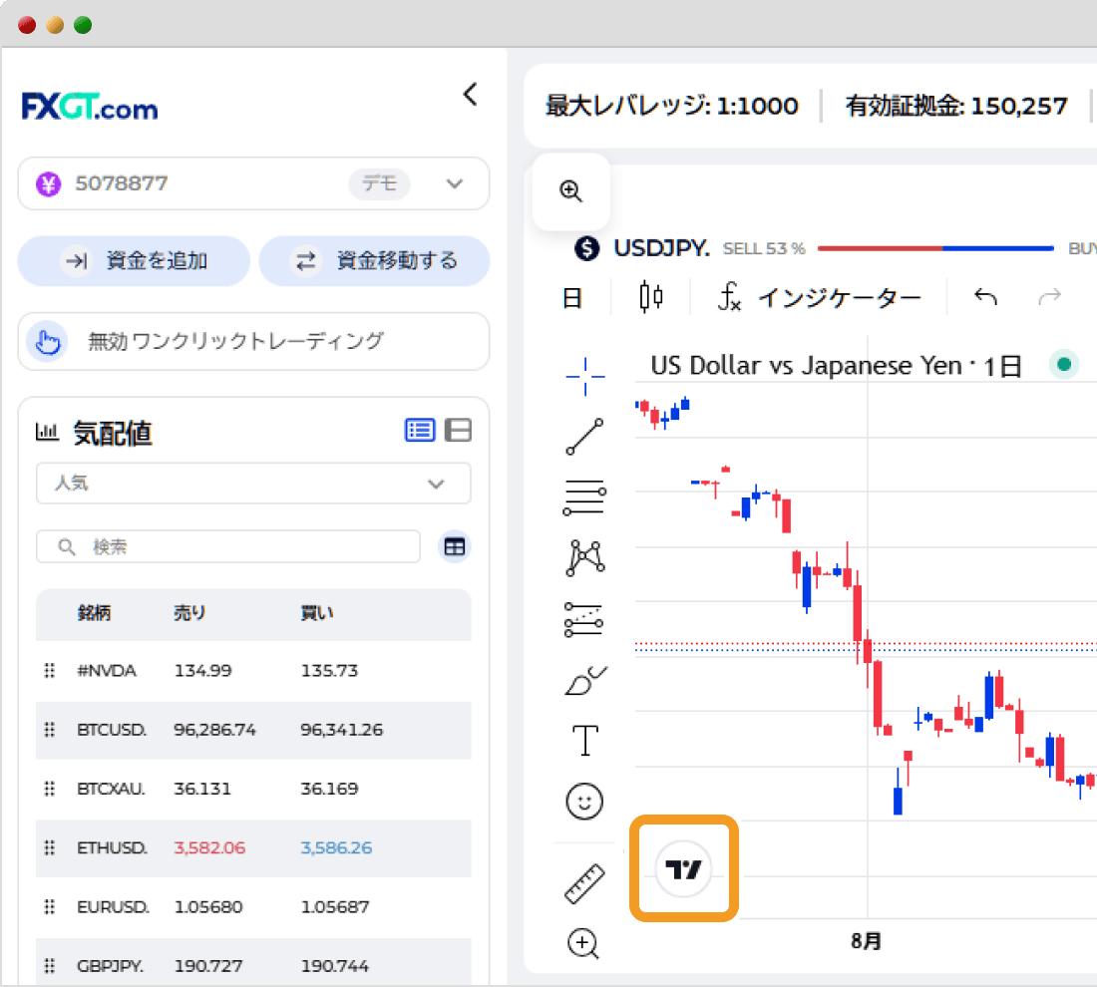The width and height of the screenshot is (1097, 987).
Task: Open the インジケーター indicators menu
Action: click(x=820, y=297)
